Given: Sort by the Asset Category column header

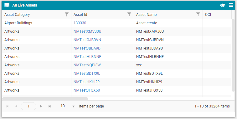Looking at the screenshot, I should (x=17, y=15).
